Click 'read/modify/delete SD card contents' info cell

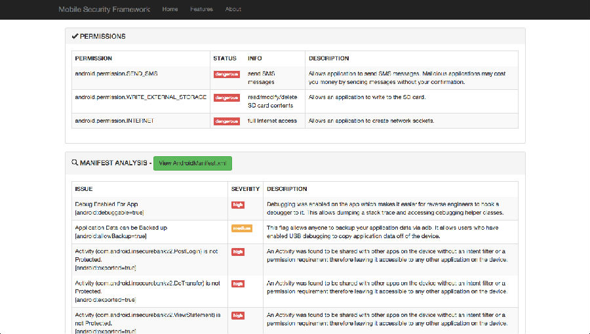tap(273, 101)
